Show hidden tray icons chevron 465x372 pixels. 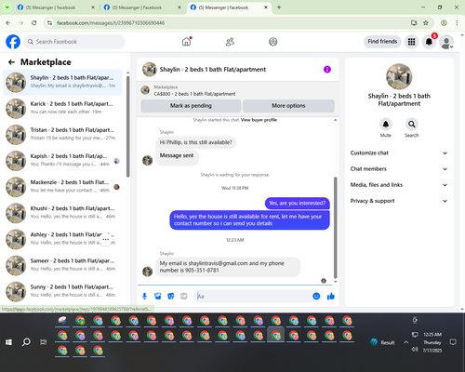(x=405, y=342)
